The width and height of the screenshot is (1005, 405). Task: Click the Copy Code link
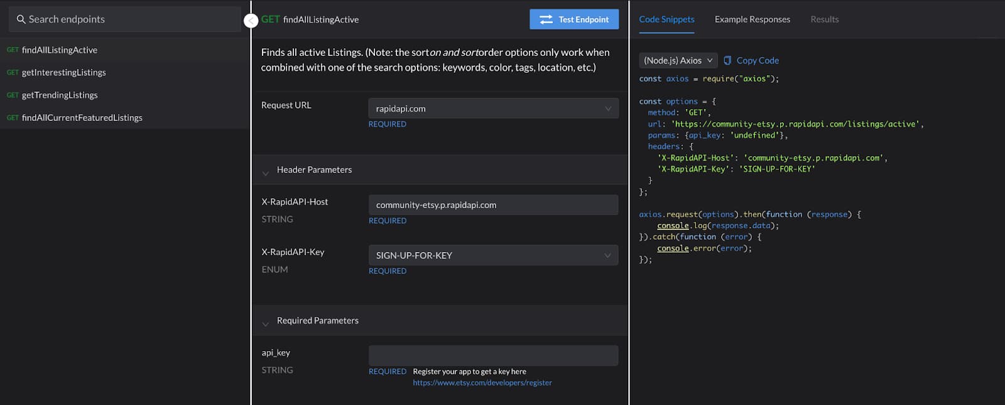[x=758, y=60]
